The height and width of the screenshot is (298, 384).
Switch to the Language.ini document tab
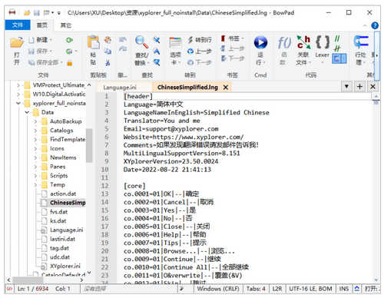click(120, 88)
